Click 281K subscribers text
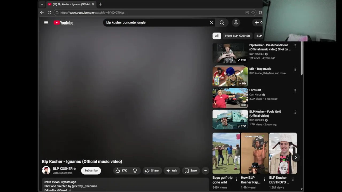 click(x=63, y=173)
